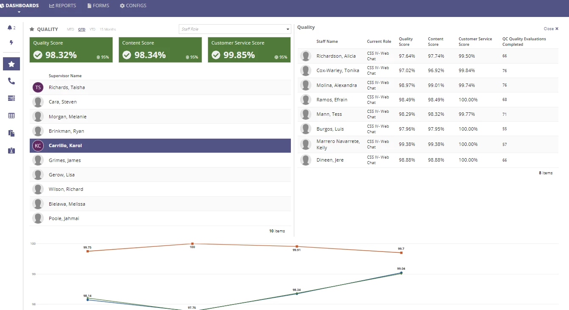Open the phone sidebar icon
This screenshot has width=569, height=310.
coord(11,81)
